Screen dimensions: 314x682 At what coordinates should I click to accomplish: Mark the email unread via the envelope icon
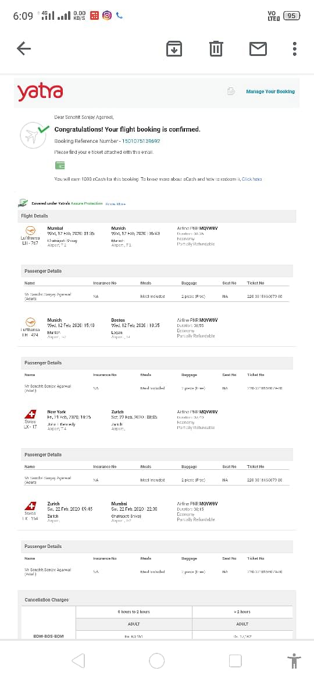(258, 49)
